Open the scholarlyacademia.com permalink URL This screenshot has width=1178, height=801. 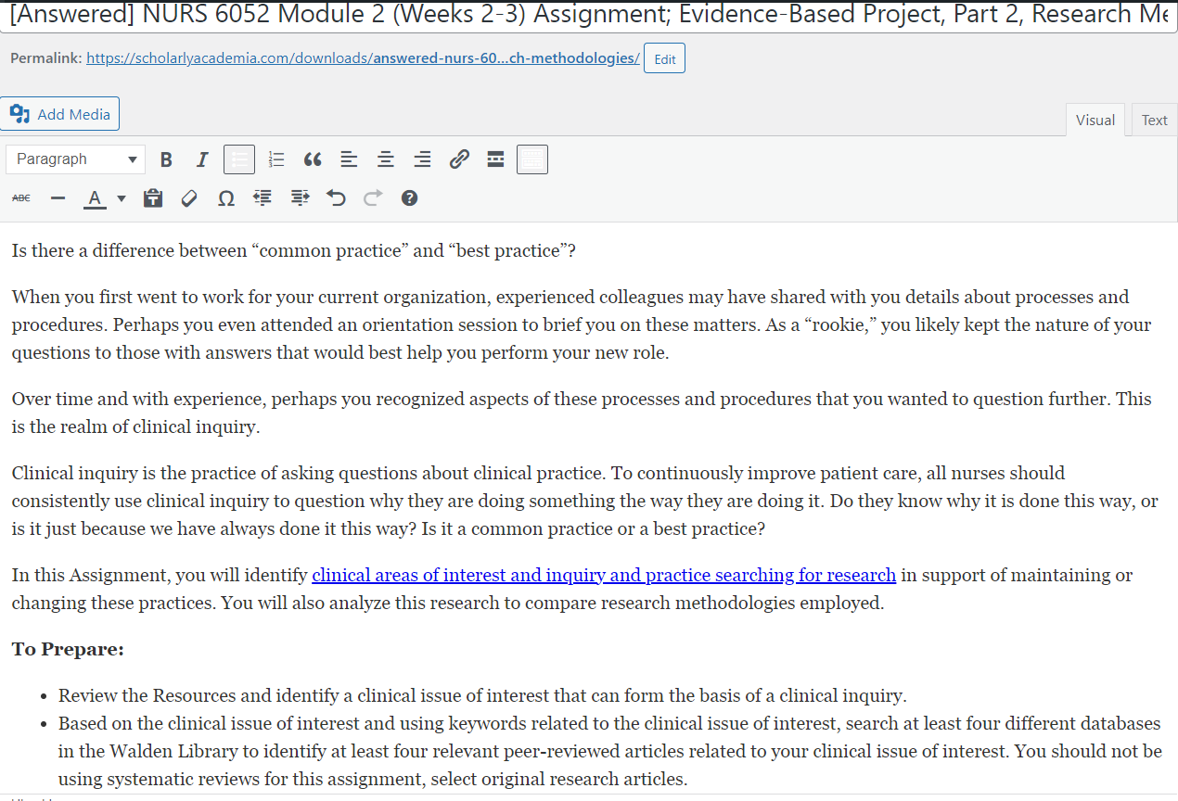[363, 58]
